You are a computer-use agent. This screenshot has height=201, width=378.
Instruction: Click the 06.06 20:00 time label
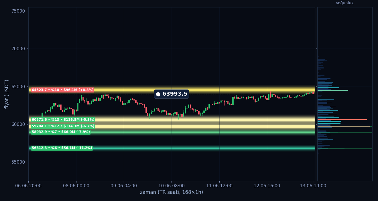[x=28, y=186]
